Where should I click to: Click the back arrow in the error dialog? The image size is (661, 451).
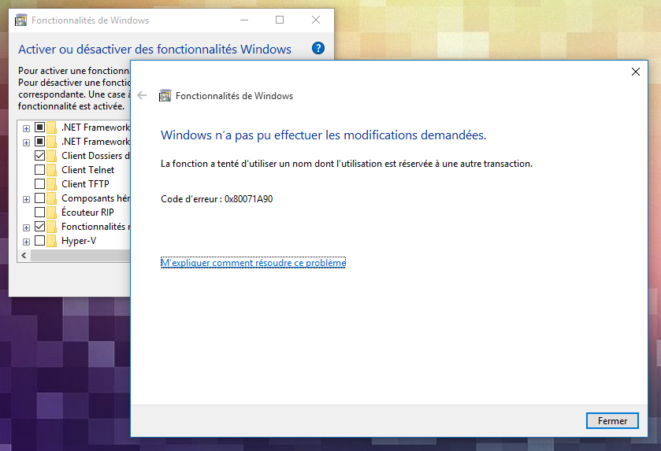coord(142,95)
